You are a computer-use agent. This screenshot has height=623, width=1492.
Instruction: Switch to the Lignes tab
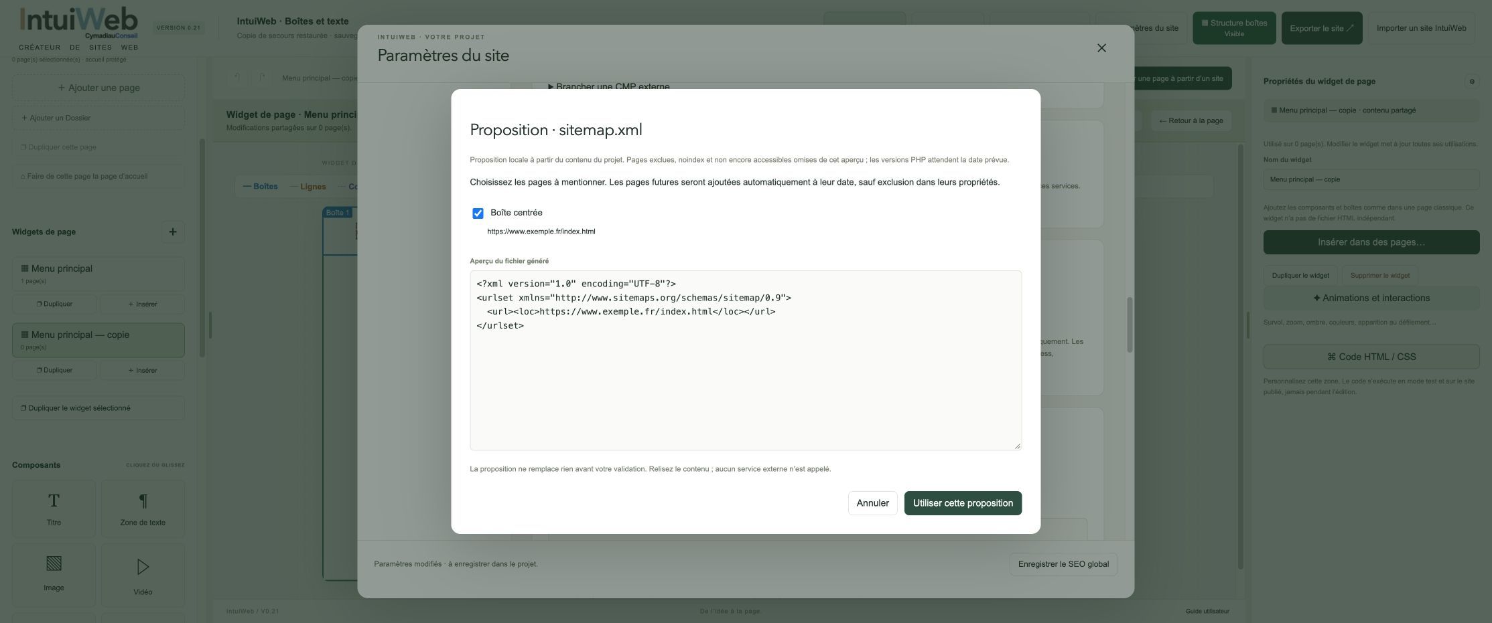308,187
